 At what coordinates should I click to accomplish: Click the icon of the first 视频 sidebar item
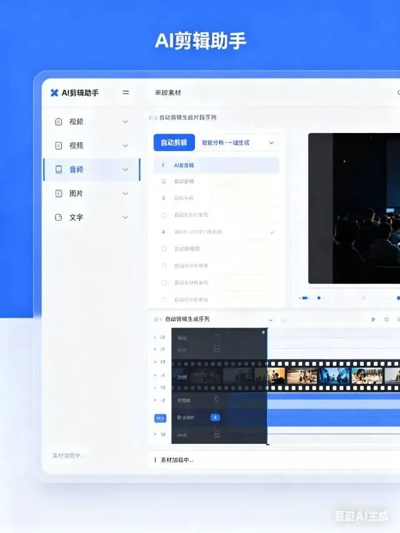point(59,122)
